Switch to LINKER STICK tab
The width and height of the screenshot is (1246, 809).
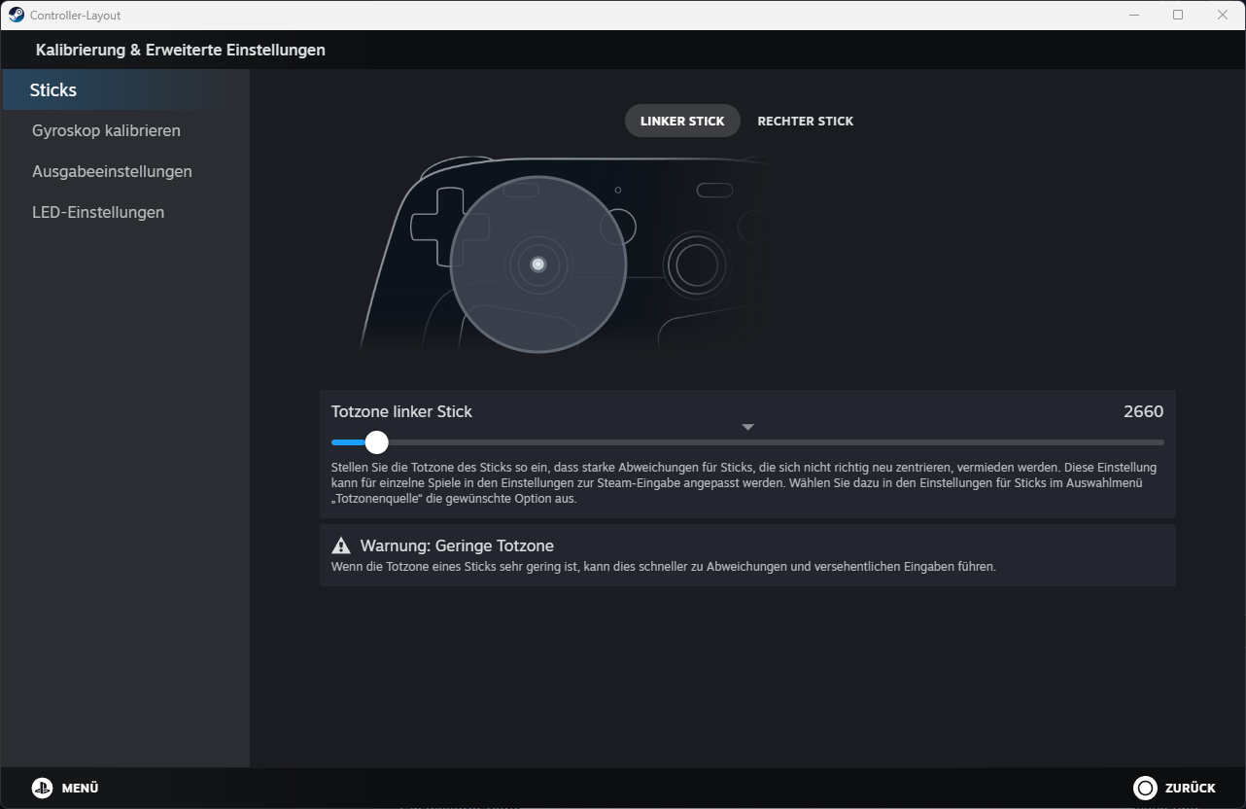(682, 121)
